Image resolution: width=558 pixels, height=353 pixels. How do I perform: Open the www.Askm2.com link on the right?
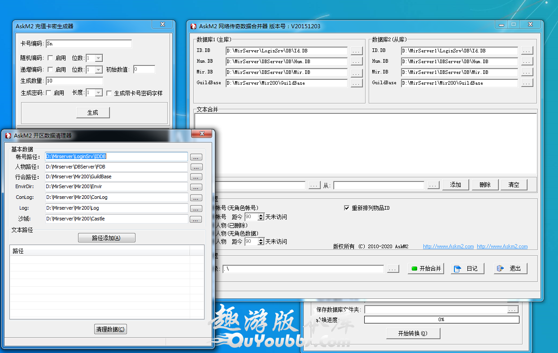pyautogui.click(x=502, y=246)
